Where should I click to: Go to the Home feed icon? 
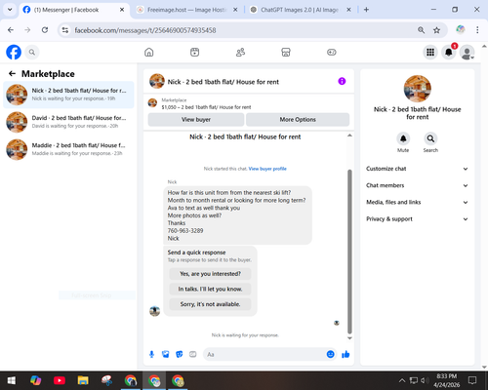(149, 52)
